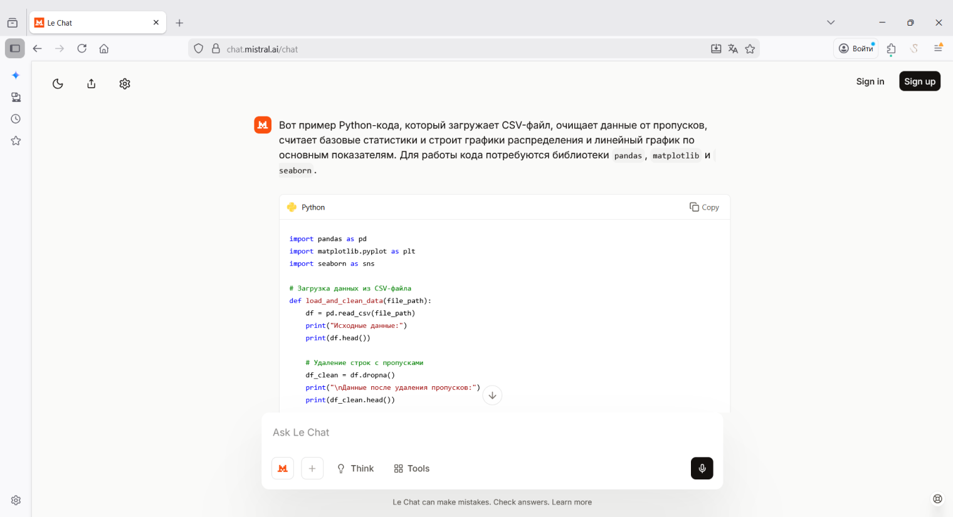This screenshot has height=517, width=953.
Task: Click the Sign in button
Action: click(x=870, y=81)
